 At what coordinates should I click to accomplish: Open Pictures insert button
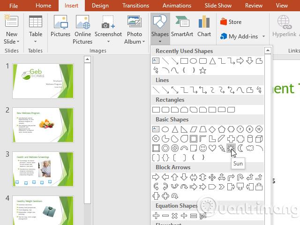(x=60, y=26)
